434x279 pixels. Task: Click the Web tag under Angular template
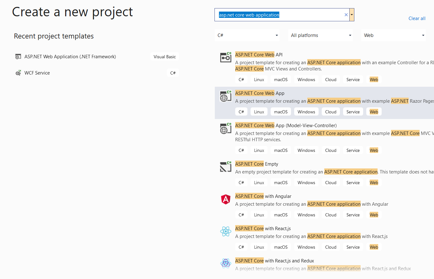(374, 215)
